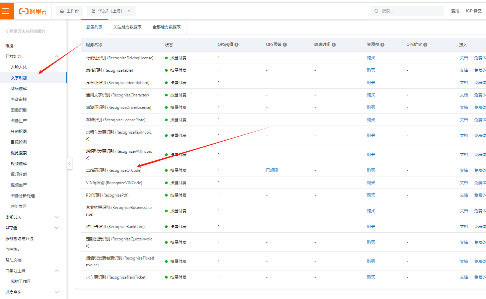Screen dimensions: 486x299
Task: Open 视频生产 in the sidebar
Action: tap(19, 185)
